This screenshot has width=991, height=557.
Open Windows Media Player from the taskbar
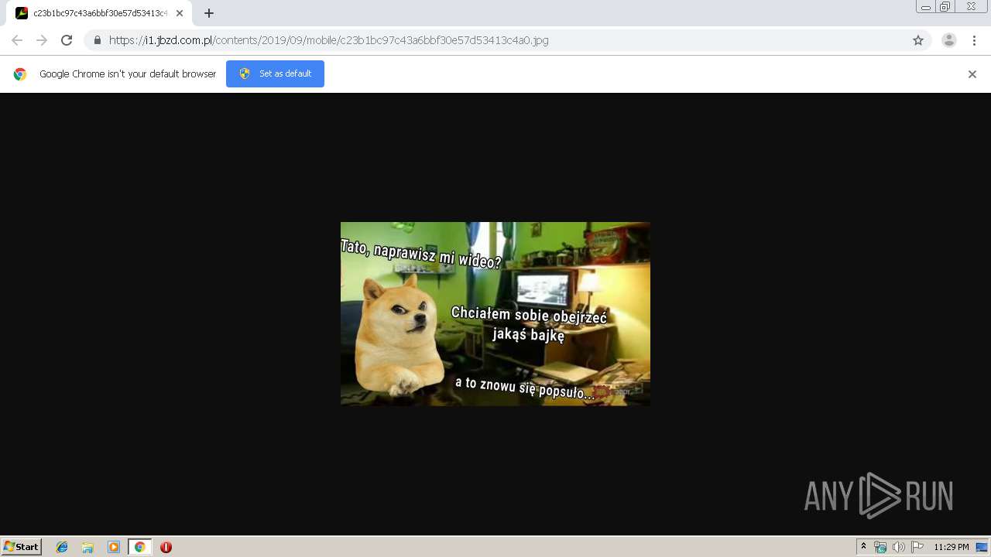[114, 547]
